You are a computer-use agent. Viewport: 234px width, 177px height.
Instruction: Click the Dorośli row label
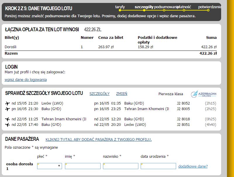pos(11,47)
